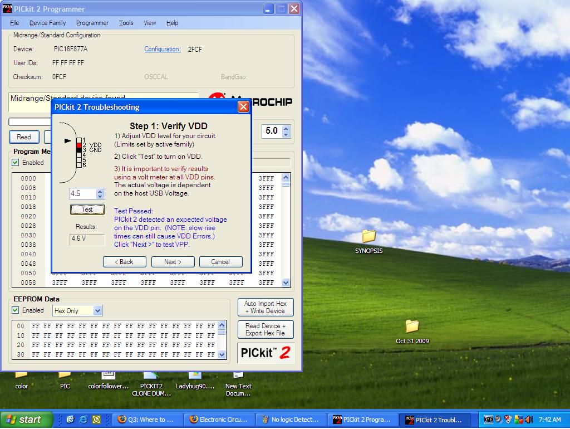570x429 pixels.
Task: Click the system clock showing 7:42 AM
Action: tap(549, 420)
